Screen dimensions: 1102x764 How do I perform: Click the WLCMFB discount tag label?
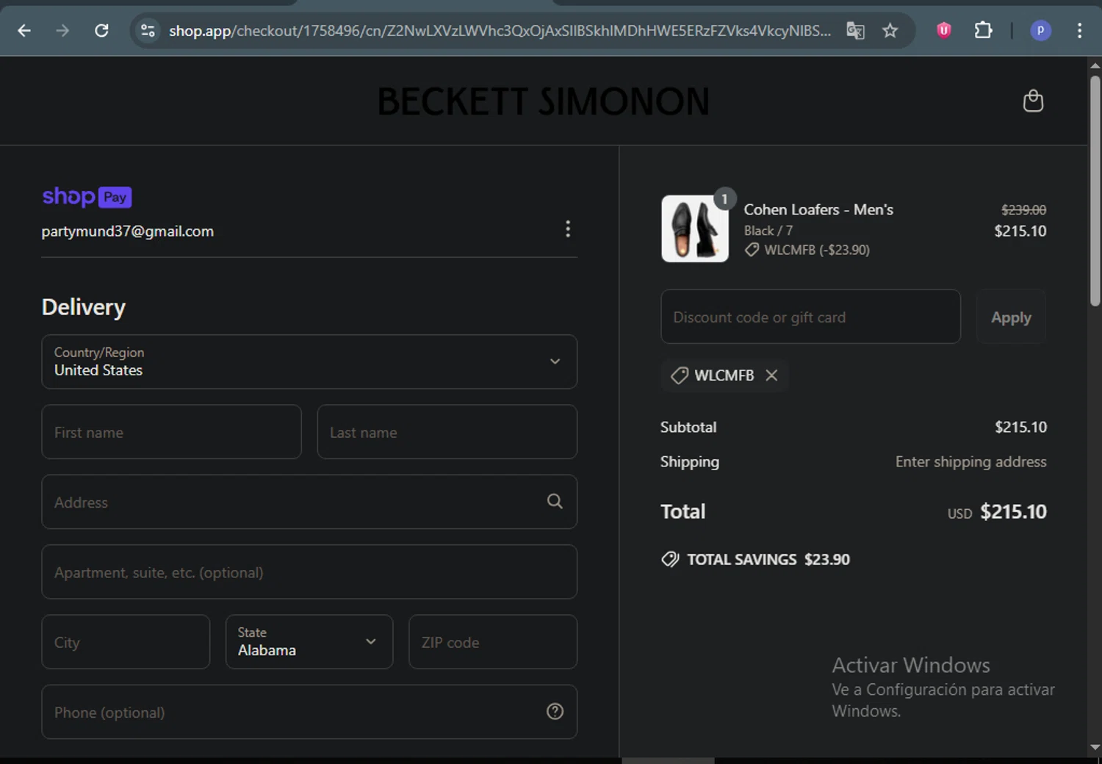coord(724,375)
